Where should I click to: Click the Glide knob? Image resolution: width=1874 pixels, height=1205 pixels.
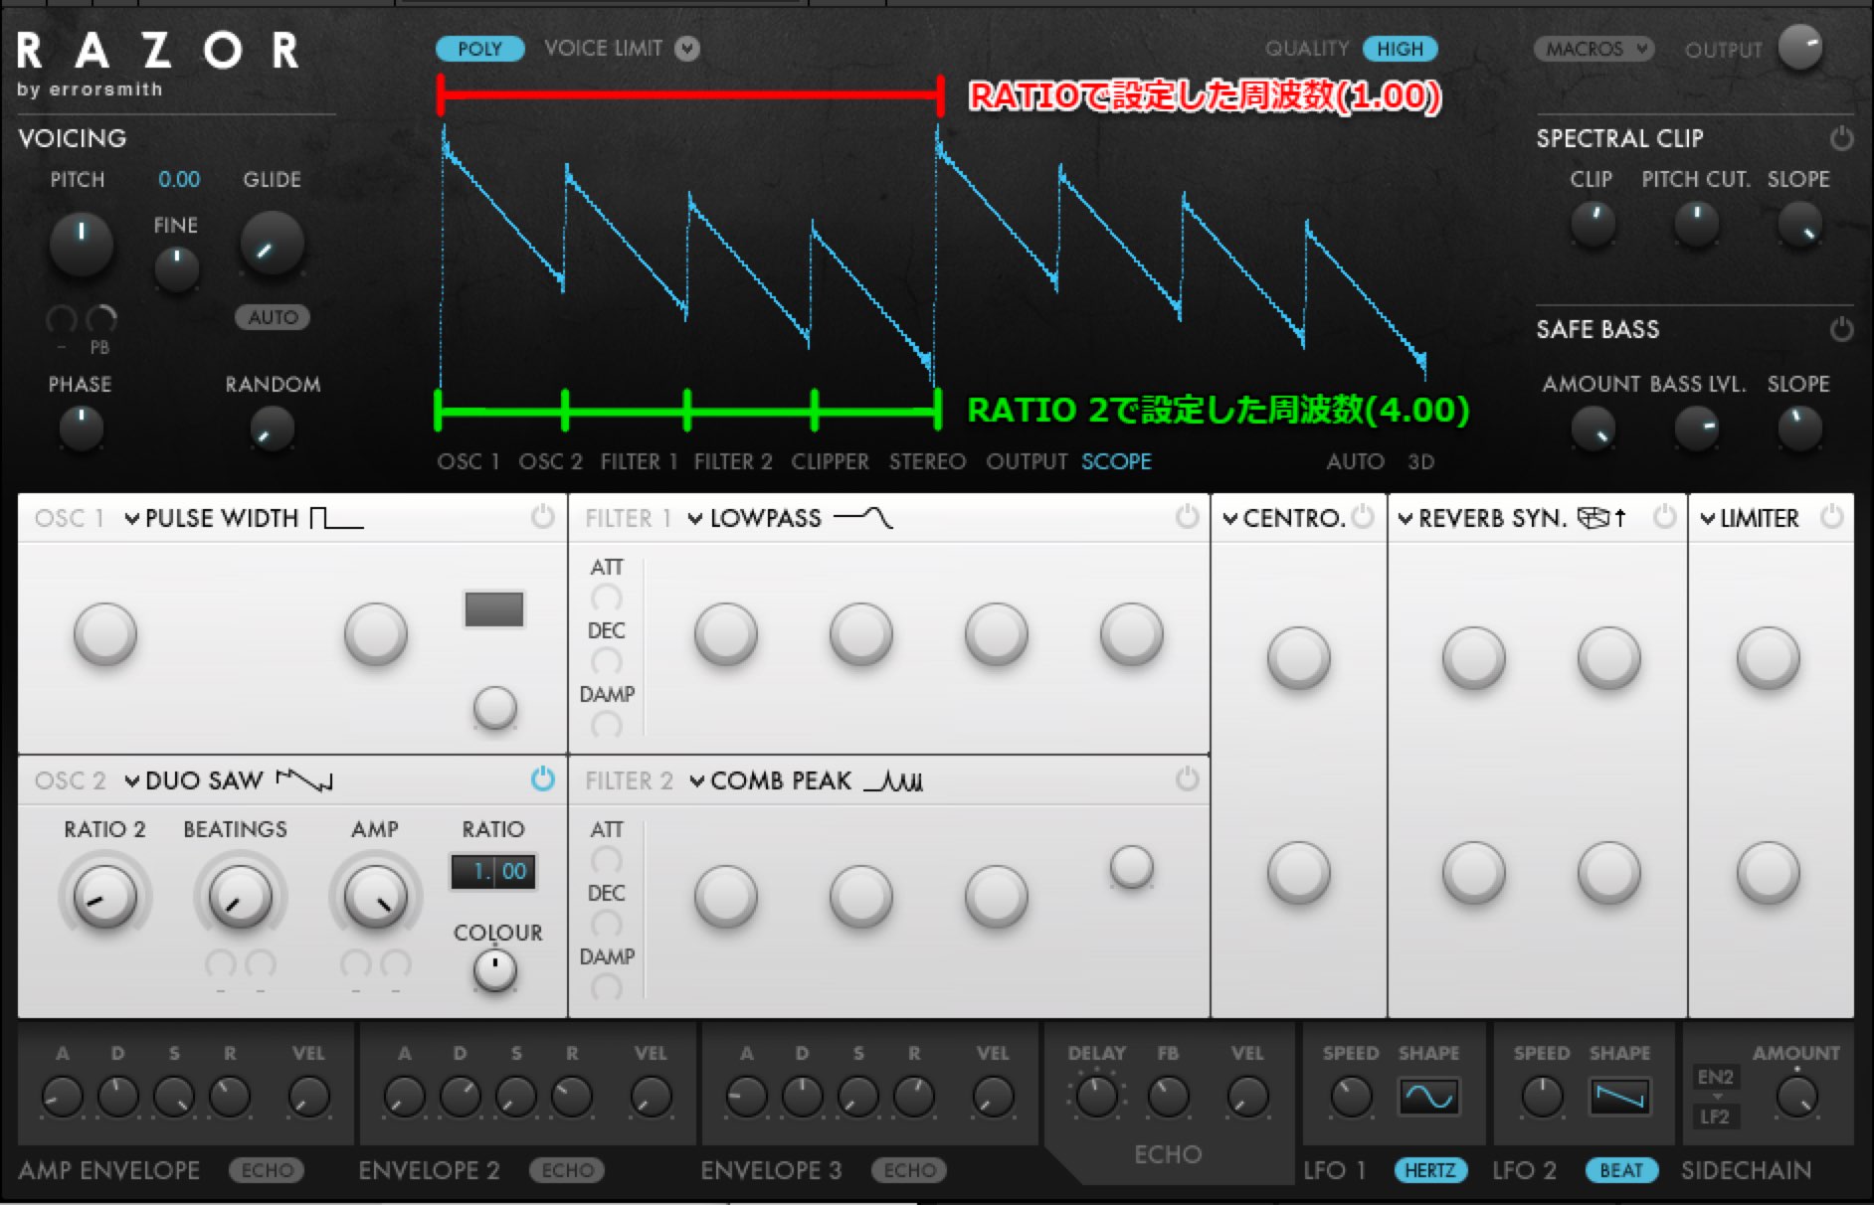pyautogui.click(x=272, y=244)
